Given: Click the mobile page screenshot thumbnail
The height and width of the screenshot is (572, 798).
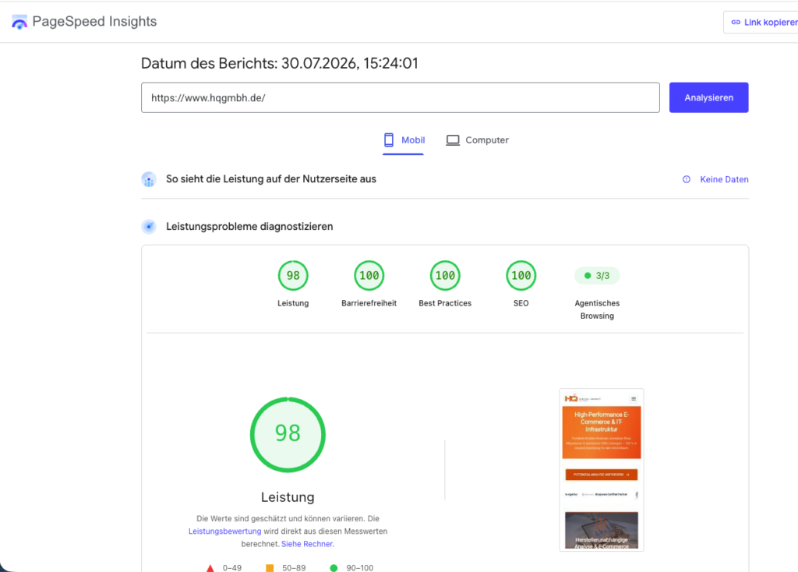Looking at the screenshot, I should pyautogui.click(x=602, y=470).
